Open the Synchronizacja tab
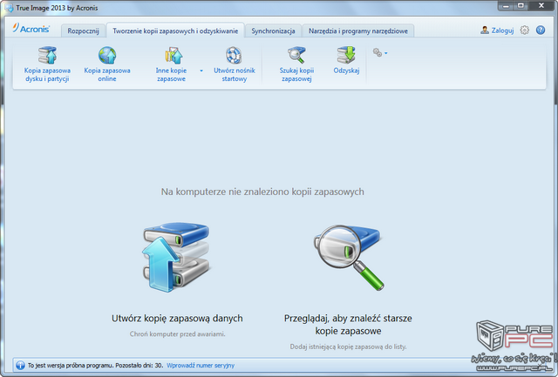Screen dimensions: 558x377 tap(273, 31)
